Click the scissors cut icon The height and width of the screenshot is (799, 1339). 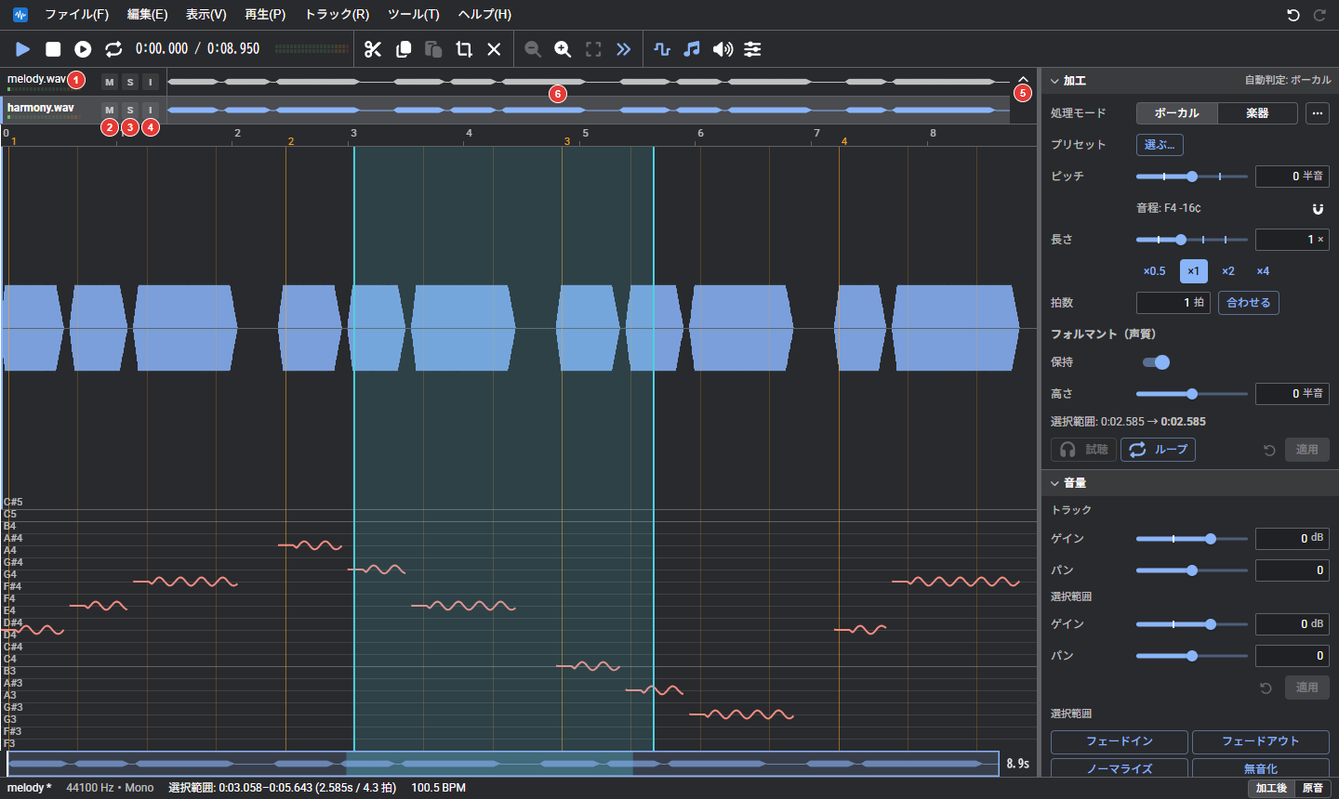(x=373, y=49)
